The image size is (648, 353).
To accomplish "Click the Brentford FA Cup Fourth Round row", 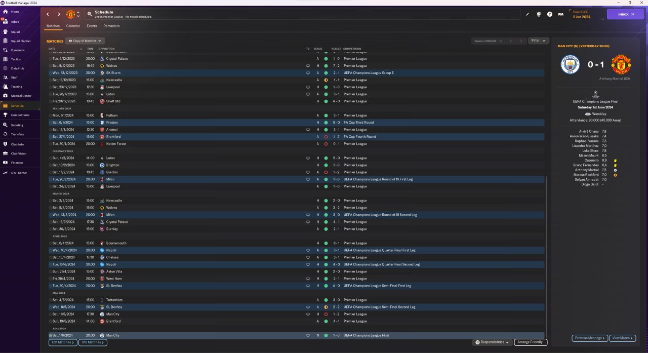I will coord(297,137).
